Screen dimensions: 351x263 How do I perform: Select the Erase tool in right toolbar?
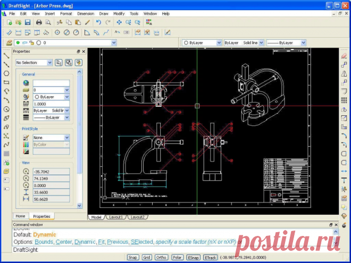344,56
